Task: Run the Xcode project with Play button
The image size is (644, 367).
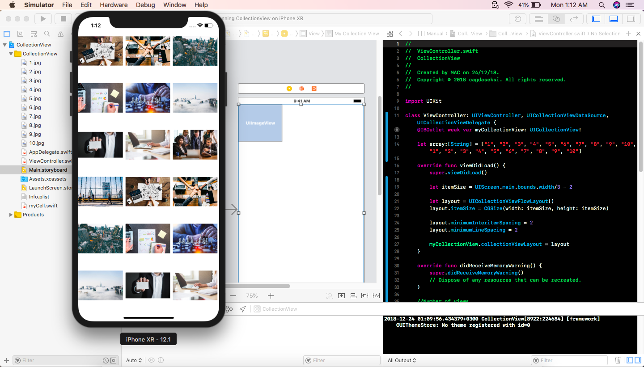Action: [43, 19]
